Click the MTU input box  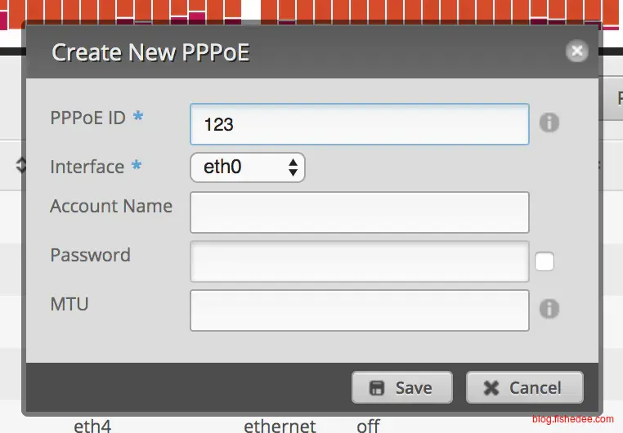click(359, 310)
